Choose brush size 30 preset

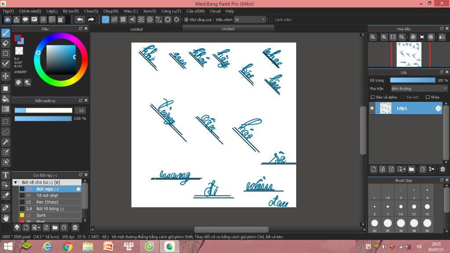401,225
